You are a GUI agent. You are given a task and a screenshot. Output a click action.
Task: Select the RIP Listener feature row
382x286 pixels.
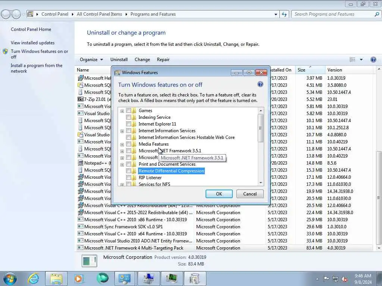150,178
